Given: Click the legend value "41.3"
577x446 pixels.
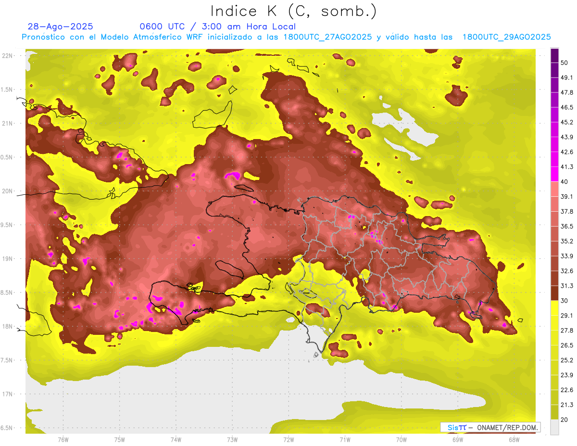Looking at the screenshot, I should tap(567, 167).
